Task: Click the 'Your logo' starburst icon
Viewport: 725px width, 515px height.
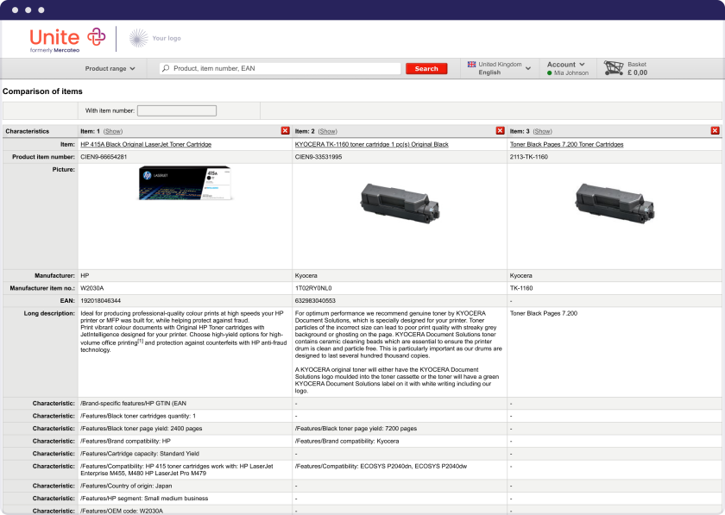Action: [x=138, y=38]
